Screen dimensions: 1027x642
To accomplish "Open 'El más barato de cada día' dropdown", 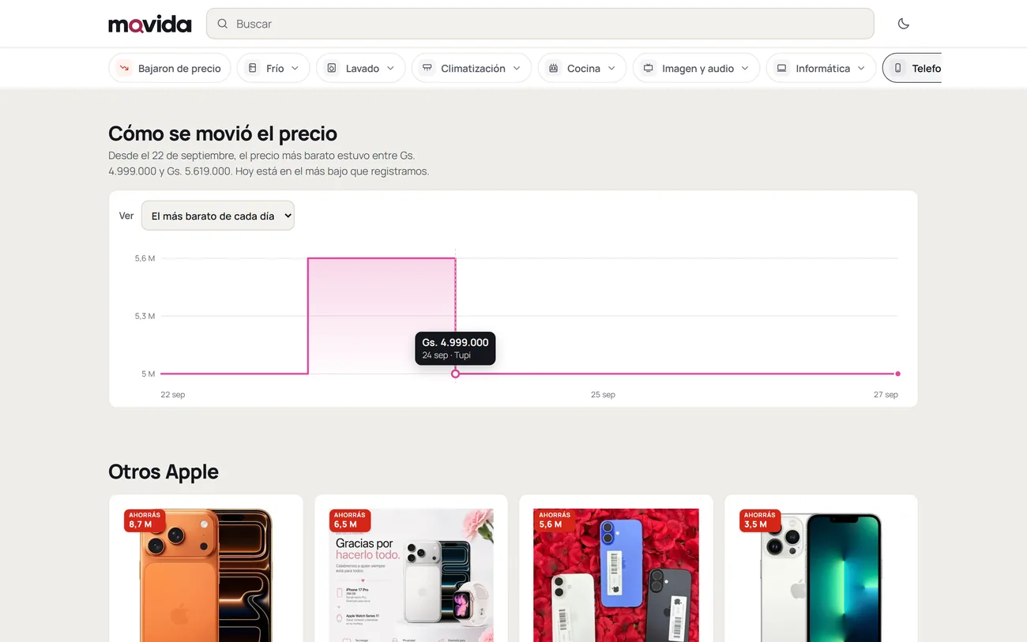I will click(x=218, y=216).
